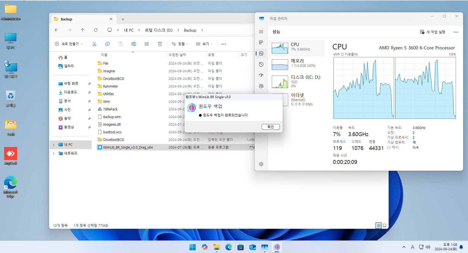
Task: Expand the 내 PC tree node
Action: point(54,145)
